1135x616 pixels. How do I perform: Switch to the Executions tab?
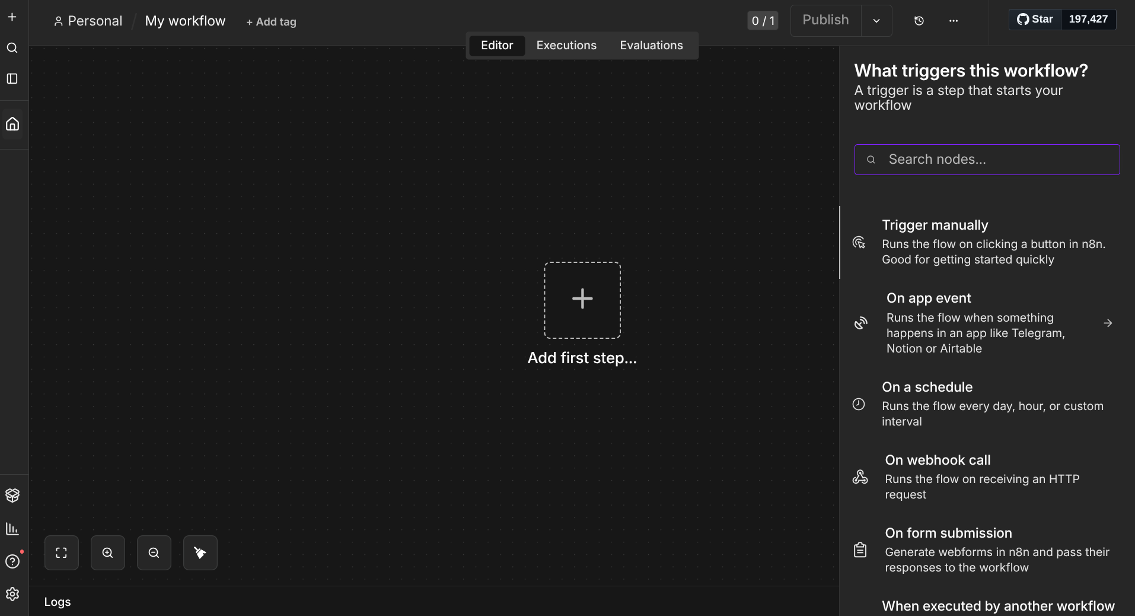pyautogui.click(x=566, y=46)
